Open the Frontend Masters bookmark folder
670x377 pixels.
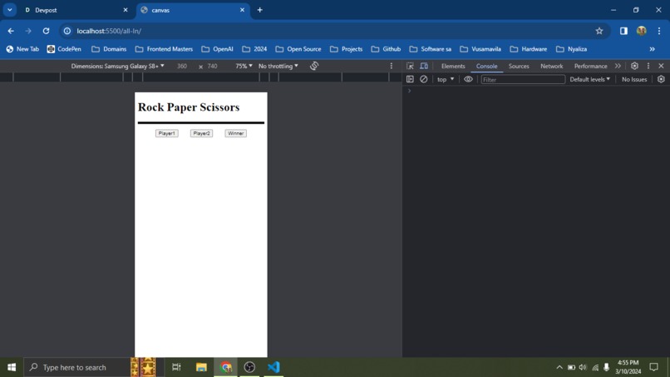(x=164, y=49)
